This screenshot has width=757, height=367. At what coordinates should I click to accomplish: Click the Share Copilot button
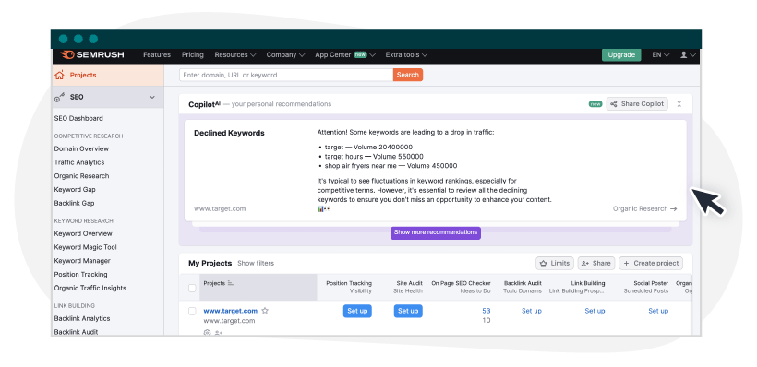[637, 103]
